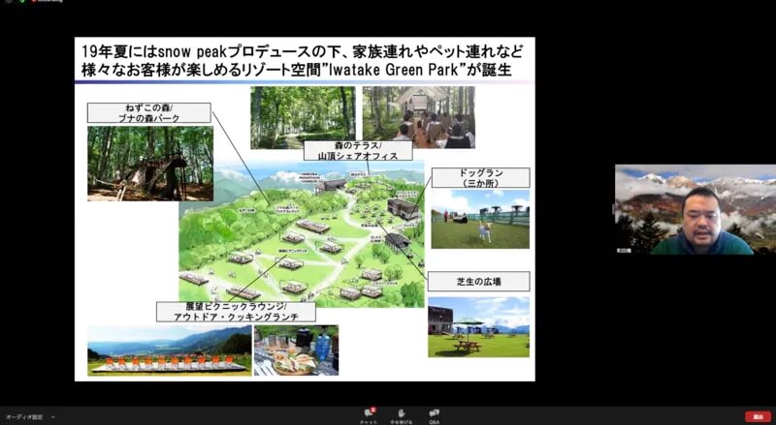Open the chat panel with unread badge
Viewport: 776px width, 425px height.
[369, 416]
